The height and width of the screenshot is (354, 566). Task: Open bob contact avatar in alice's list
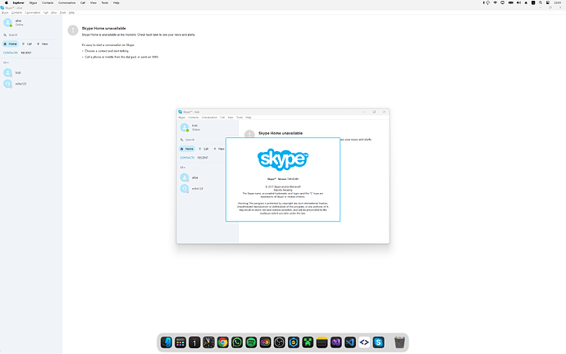pos(7,72)
